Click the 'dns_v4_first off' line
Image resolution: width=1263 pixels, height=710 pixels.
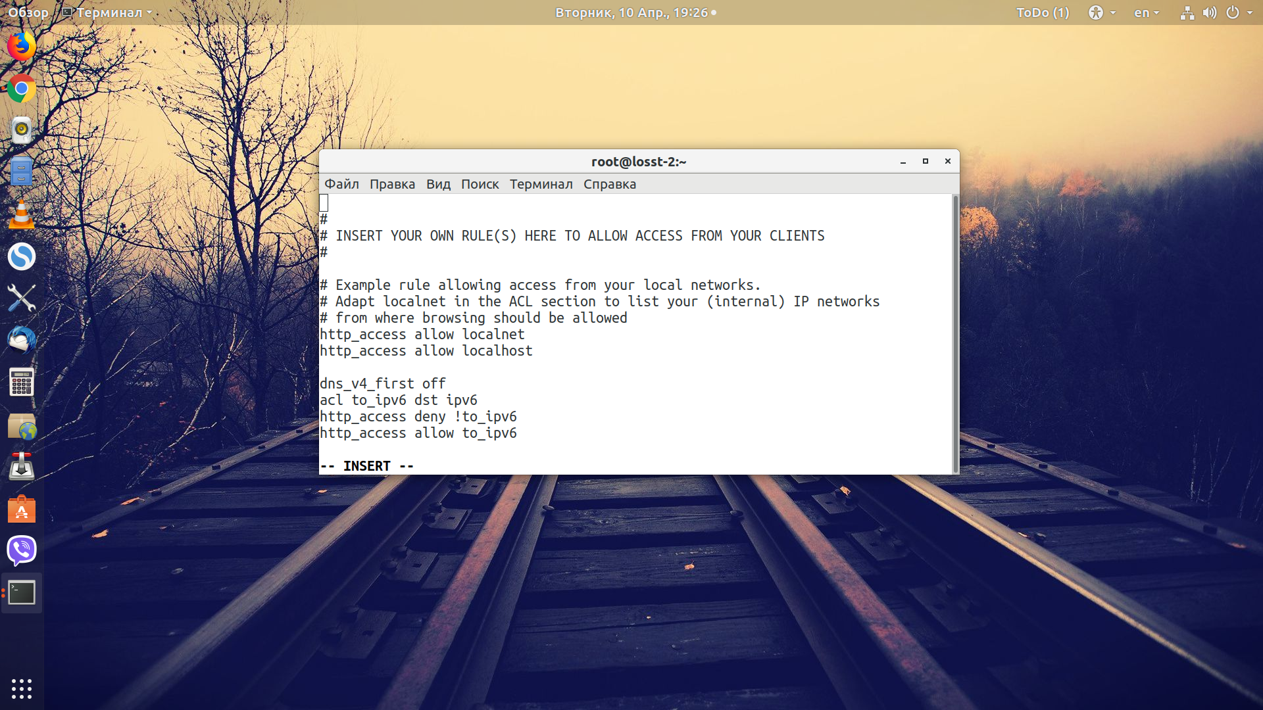382,384
